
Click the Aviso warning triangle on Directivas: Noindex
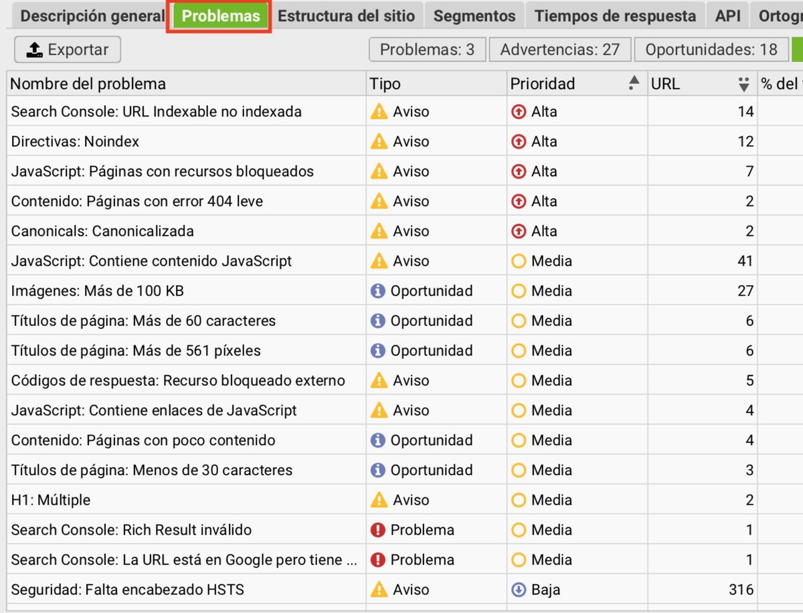(x=379, y=141)
